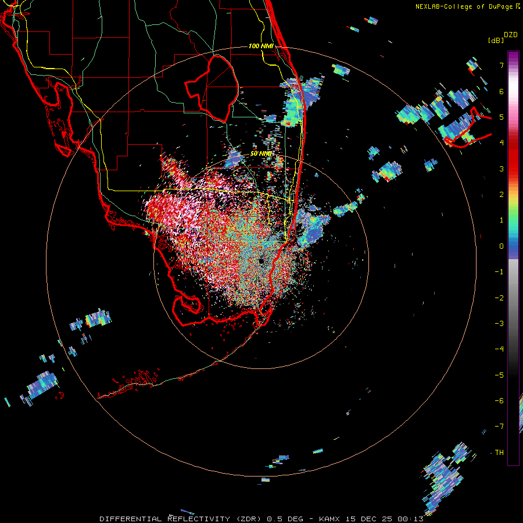Image resolution: width=523 pixels, height=523 pixels.
Task: Select the 1 value on color scale
Action: 501,220
